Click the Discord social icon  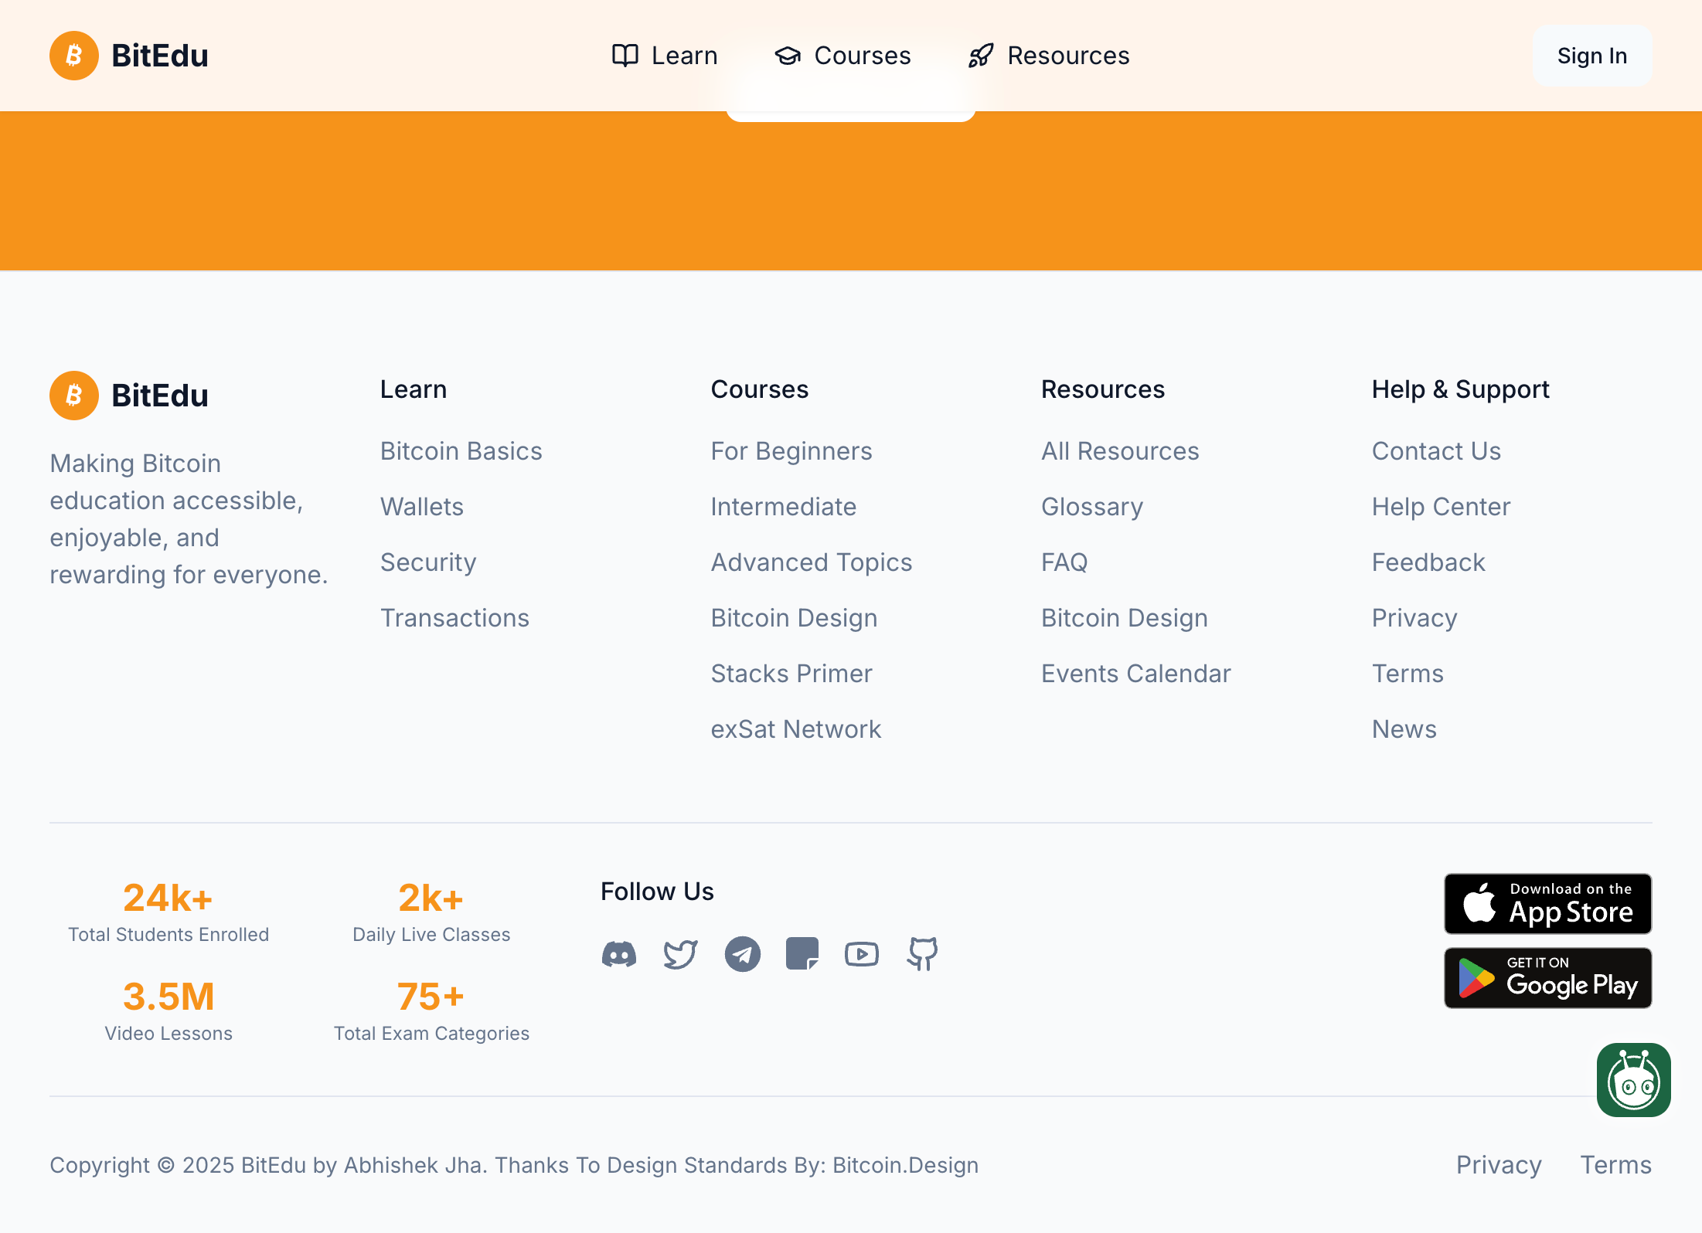618,954
